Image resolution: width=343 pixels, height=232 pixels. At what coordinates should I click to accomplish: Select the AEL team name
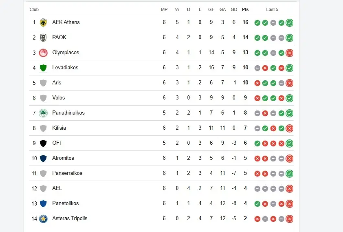pyautogui.click(x=57, y=188)
